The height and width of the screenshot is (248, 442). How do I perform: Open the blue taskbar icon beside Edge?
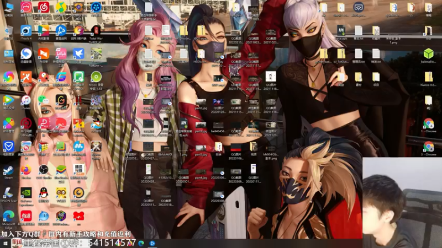(x=152, y=243)
